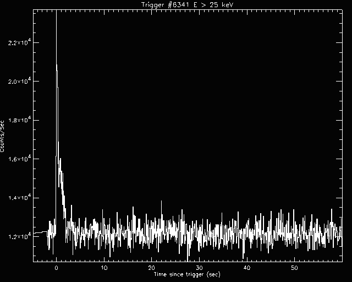This screenshot has width=352, height=282.
Task: Click the x-axis tick label 30
Action: [199, 268]
